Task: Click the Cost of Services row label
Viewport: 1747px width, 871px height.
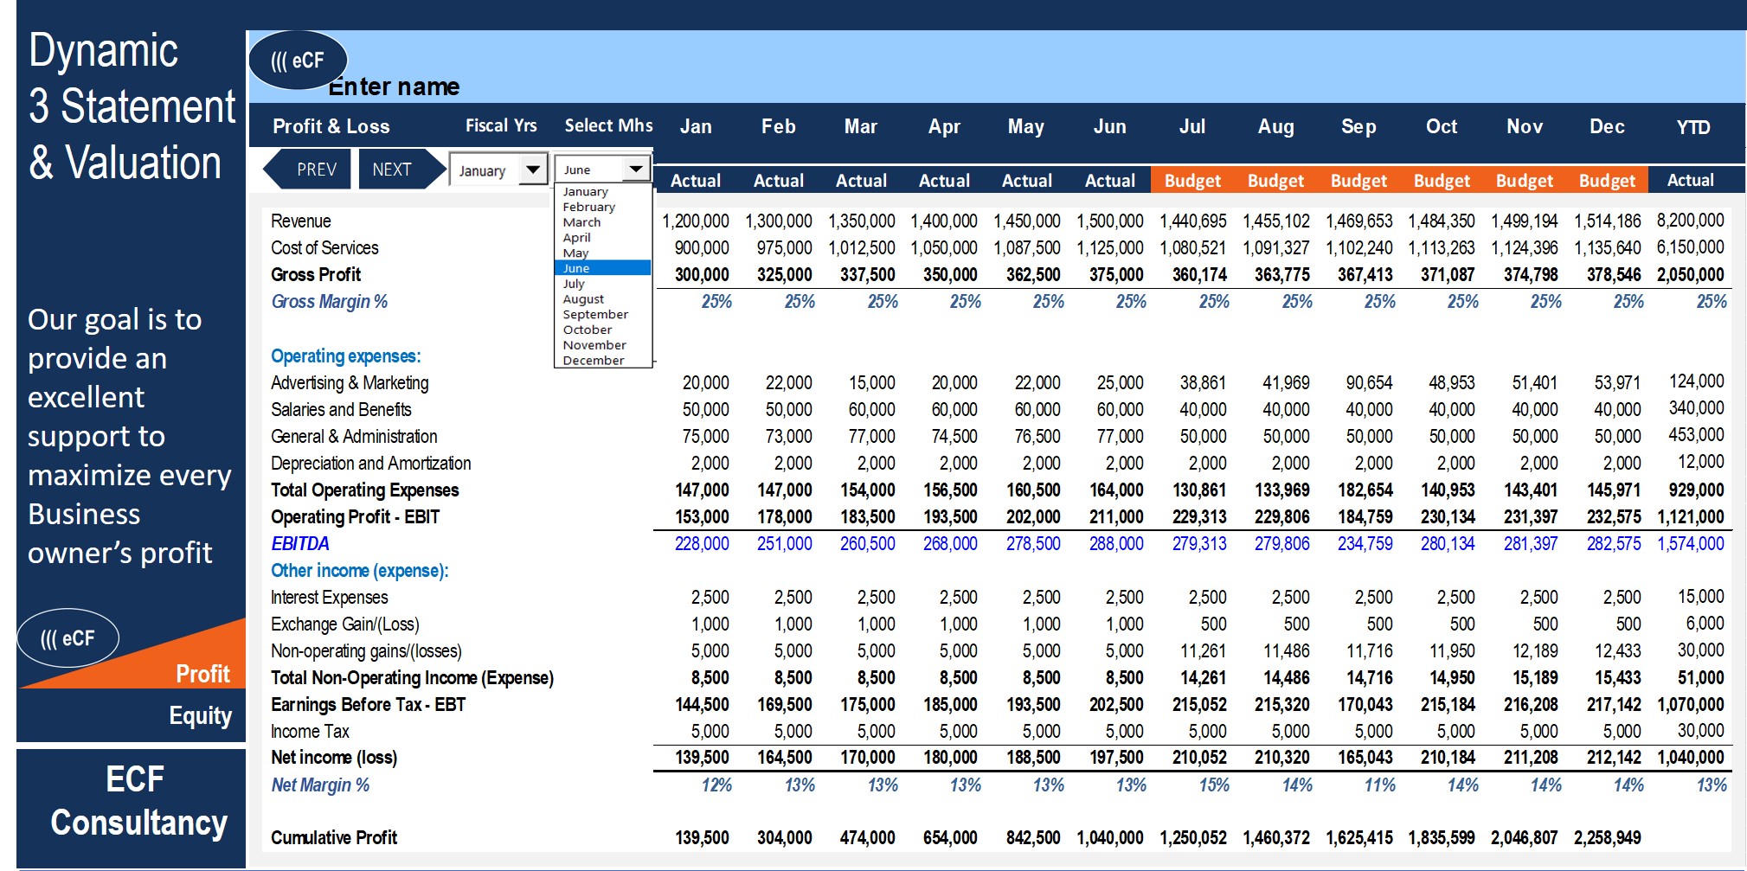Action: [x=324, y=248]
